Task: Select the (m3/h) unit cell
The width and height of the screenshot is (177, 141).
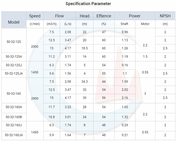Action: pos(52,24)
